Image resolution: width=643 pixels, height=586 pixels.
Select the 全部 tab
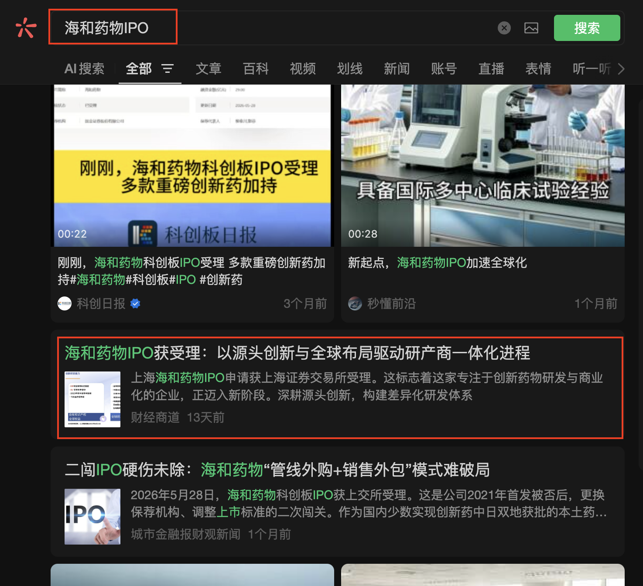pos(139,68)
